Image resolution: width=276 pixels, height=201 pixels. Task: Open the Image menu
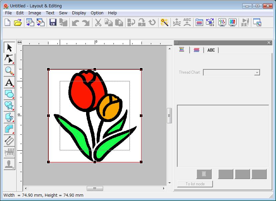coord(35,13)
